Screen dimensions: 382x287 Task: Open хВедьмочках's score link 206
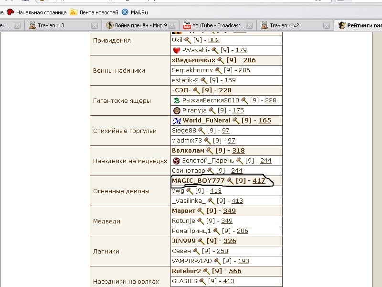pyautogui.click(x=249, y=60)
